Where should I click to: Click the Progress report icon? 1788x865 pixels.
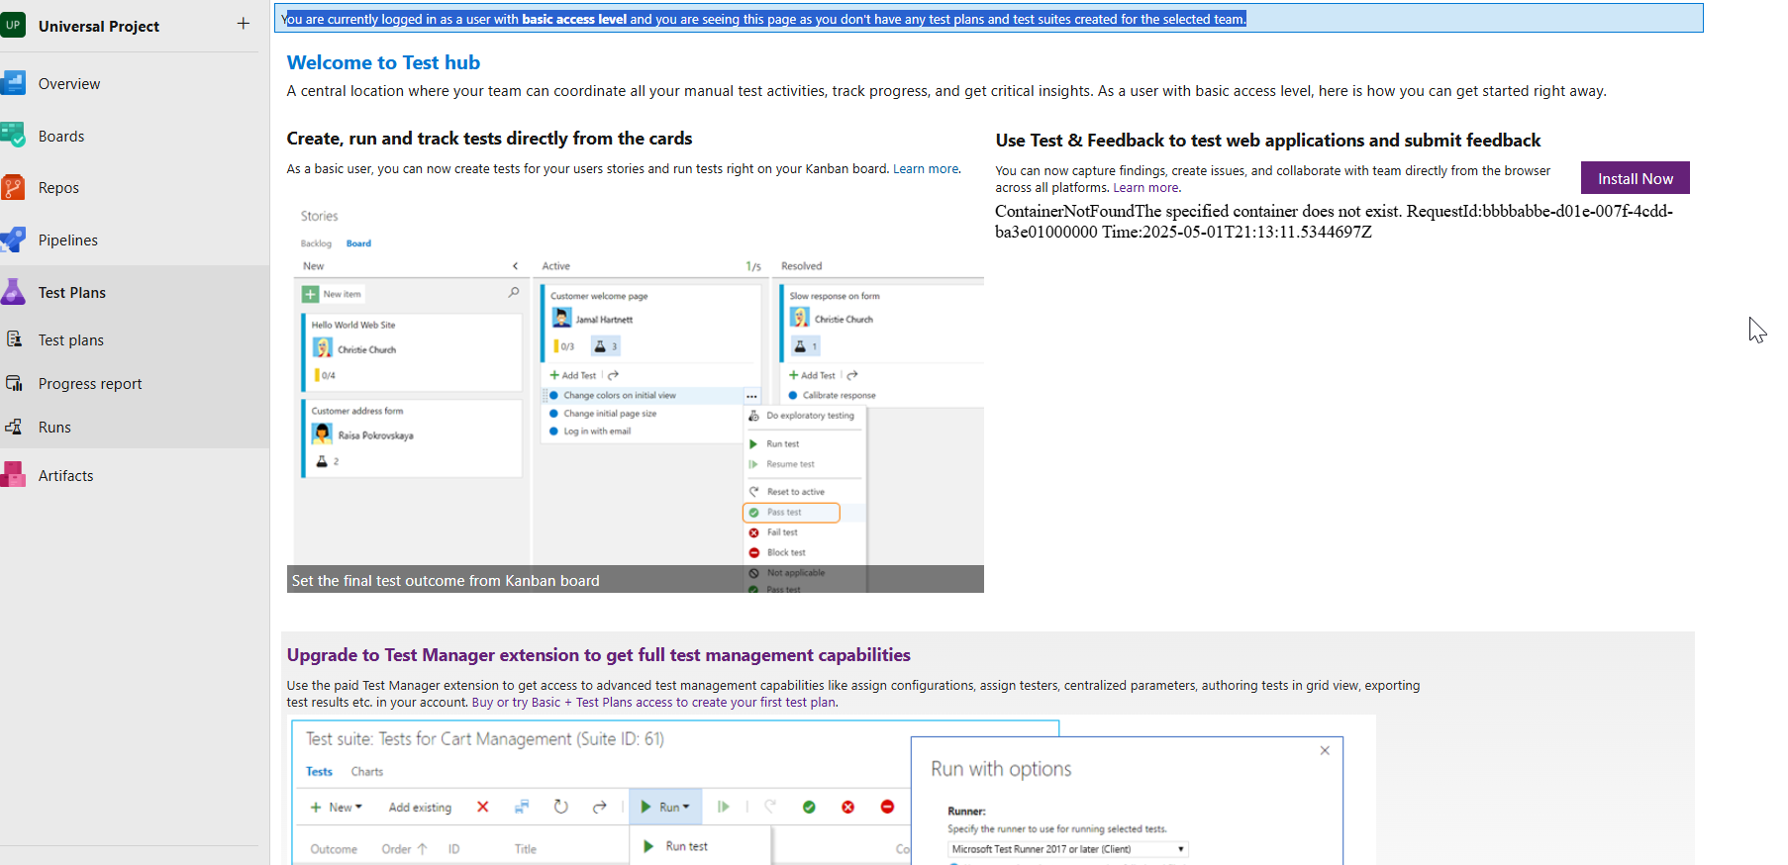tap(14, 383)
